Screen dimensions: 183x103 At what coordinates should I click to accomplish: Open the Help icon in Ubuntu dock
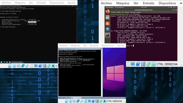click(108, 29)
